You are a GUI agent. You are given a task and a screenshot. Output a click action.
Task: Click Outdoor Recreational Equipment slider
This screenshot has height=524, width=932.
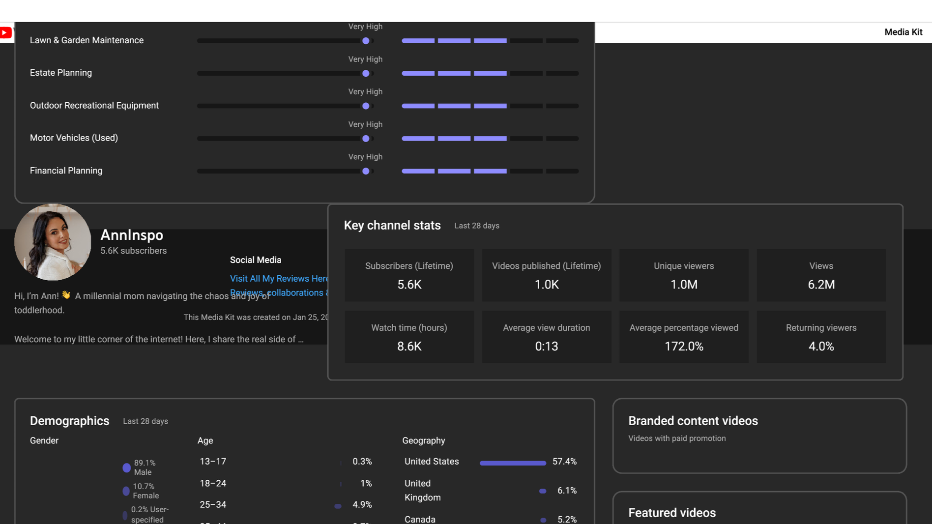[286, 106]
